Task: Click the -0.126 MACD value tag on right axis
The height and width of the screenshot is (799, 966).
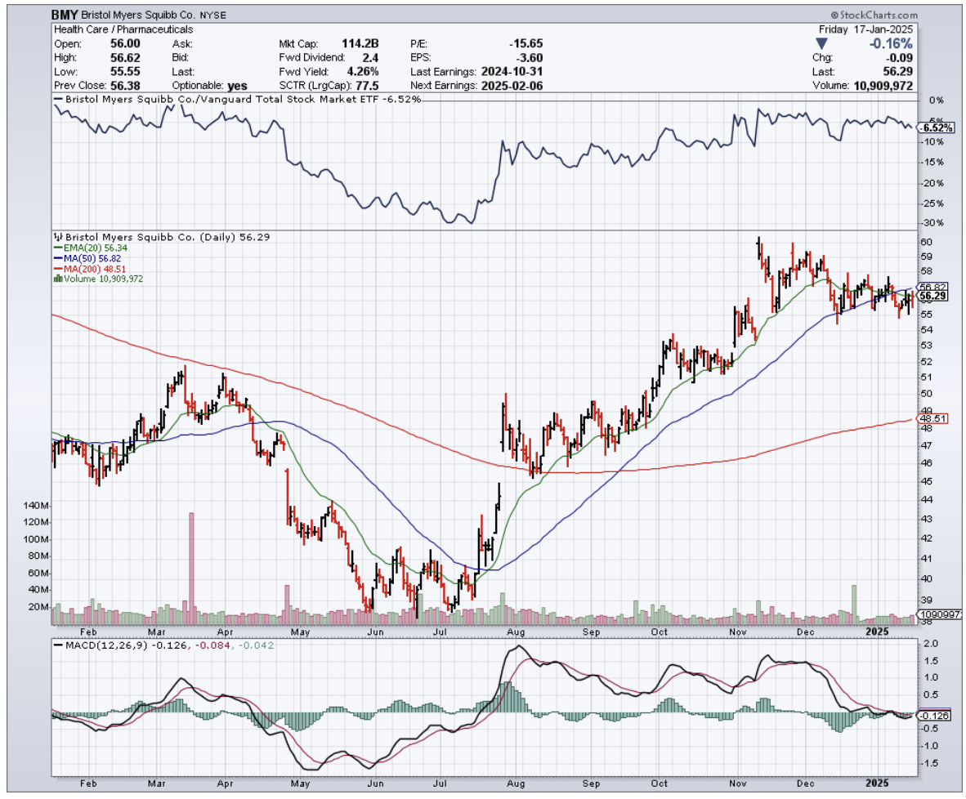Action: [933, 716]
